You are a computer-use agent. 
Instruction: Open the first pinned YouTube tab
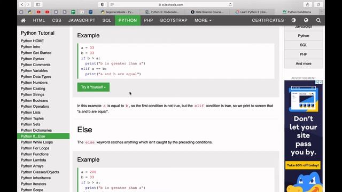38,12
